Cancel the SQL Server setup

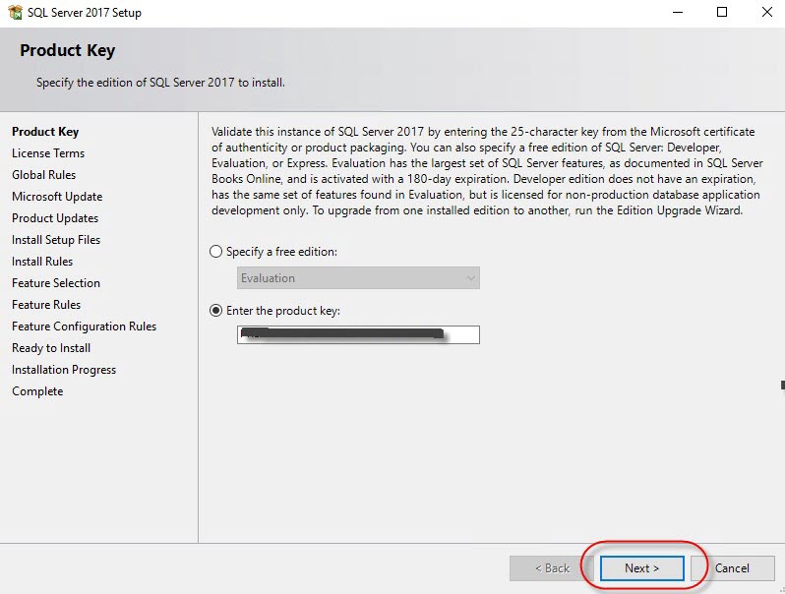(x=733, y=568)
